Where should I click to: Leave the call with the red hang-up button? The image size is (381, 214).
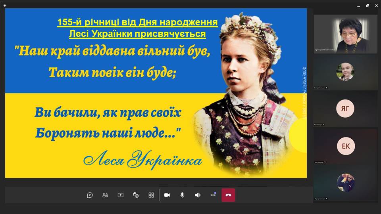(228, 195)
